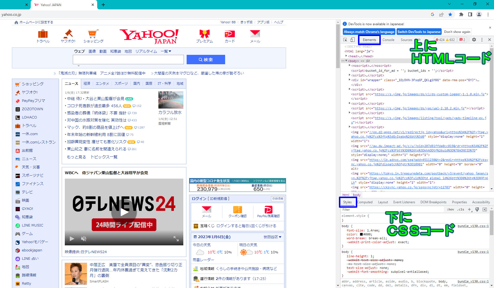Collapse the body element node
This screenshot has width=494, height=288.
(x=346, y=61)
